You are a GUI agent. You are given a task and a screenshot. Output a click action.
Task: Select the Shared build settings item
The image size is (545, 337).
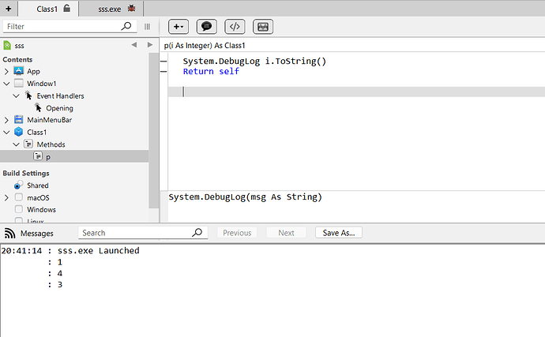(x=38, y=185)
